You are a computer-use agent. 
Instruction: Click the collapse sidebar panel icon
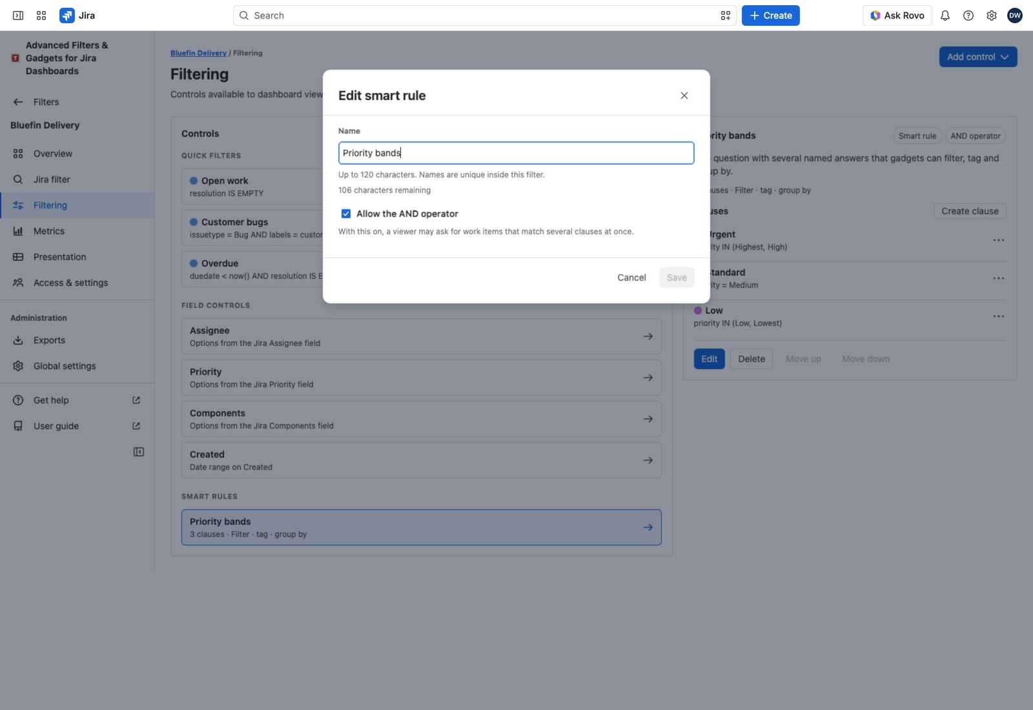pyautogui.click(x=139, y=452)
